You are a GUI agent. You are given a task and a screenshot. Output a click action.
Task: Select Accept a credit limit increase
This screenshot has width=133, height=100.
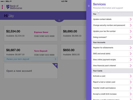pyautogui.click(x=112, y=94)
